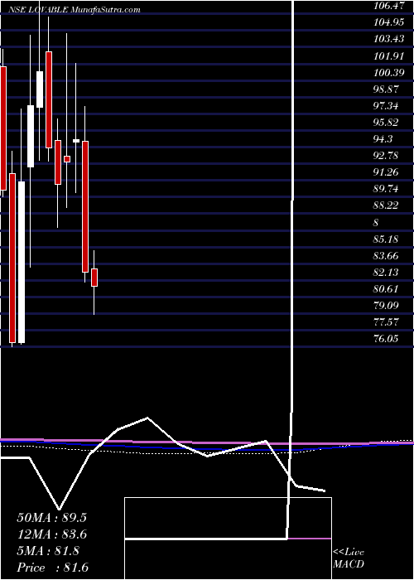This screenshot has width=414, height=580.
Task: Click the last small red candlestick body
Action: 94,278
